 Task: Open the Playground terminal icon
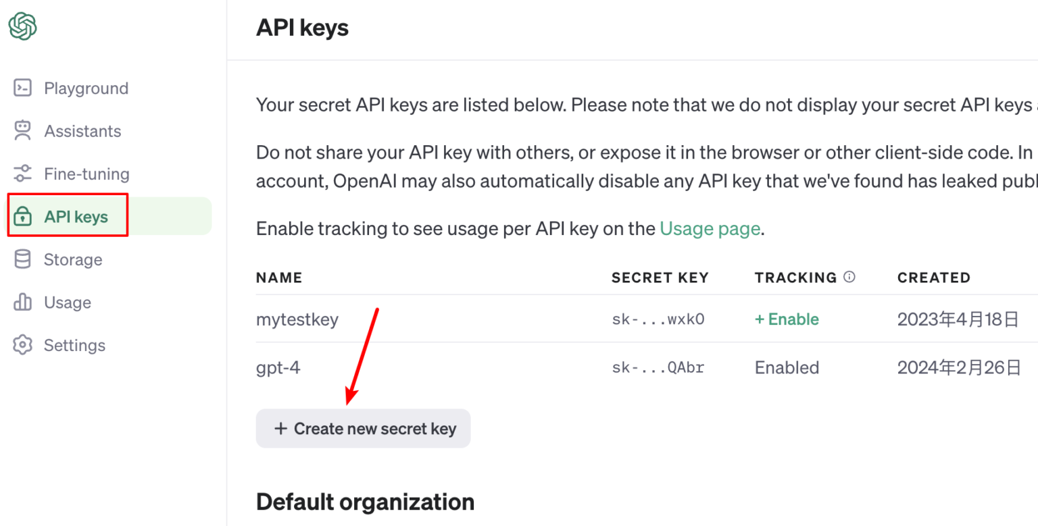(x=23, y=88)
